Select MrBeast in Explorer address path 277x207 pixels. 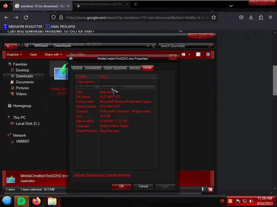pos(41,46)
